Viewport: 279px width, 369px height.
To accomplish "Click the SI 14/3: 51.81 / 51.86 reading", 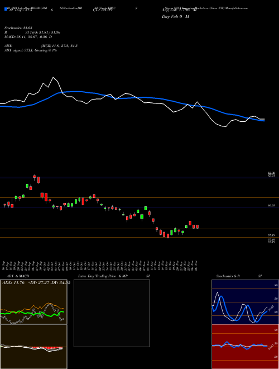I will (43, 32).
